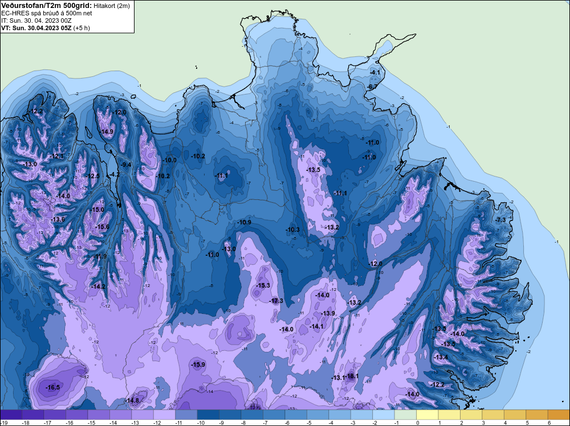Screen dimensions: 570x426
Task: Click the -14.1 temperature label
Action: pyautogui.click(x=316, y=326)
